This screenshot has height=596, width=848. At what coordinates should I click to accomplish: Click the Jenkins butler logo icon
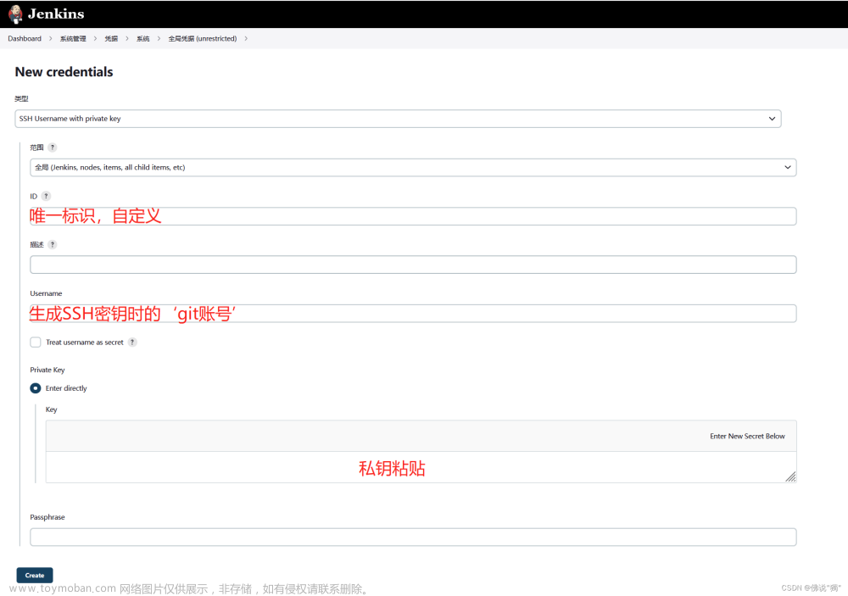pos(15,14)
